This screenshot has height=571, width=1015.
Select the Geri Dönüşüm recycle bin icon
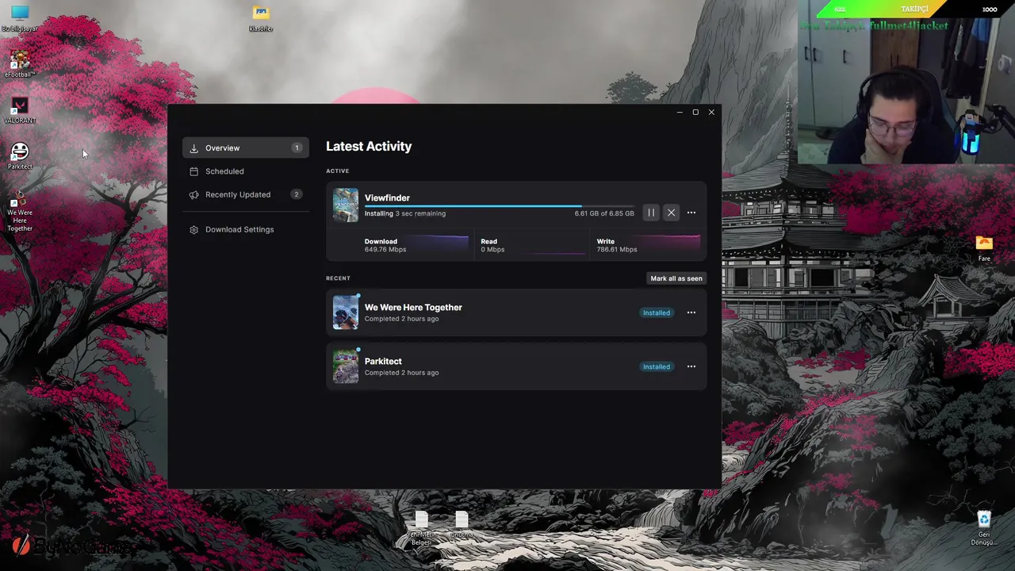click(x=984, y=528)
